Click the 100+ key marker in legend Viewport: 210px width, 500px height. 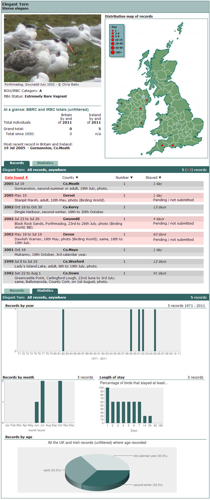113,52
